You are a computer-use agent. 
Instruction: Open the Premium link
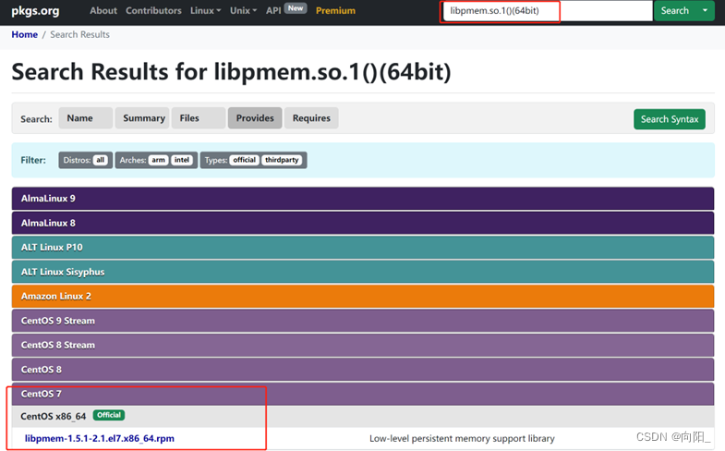click(x=335, y=11)
